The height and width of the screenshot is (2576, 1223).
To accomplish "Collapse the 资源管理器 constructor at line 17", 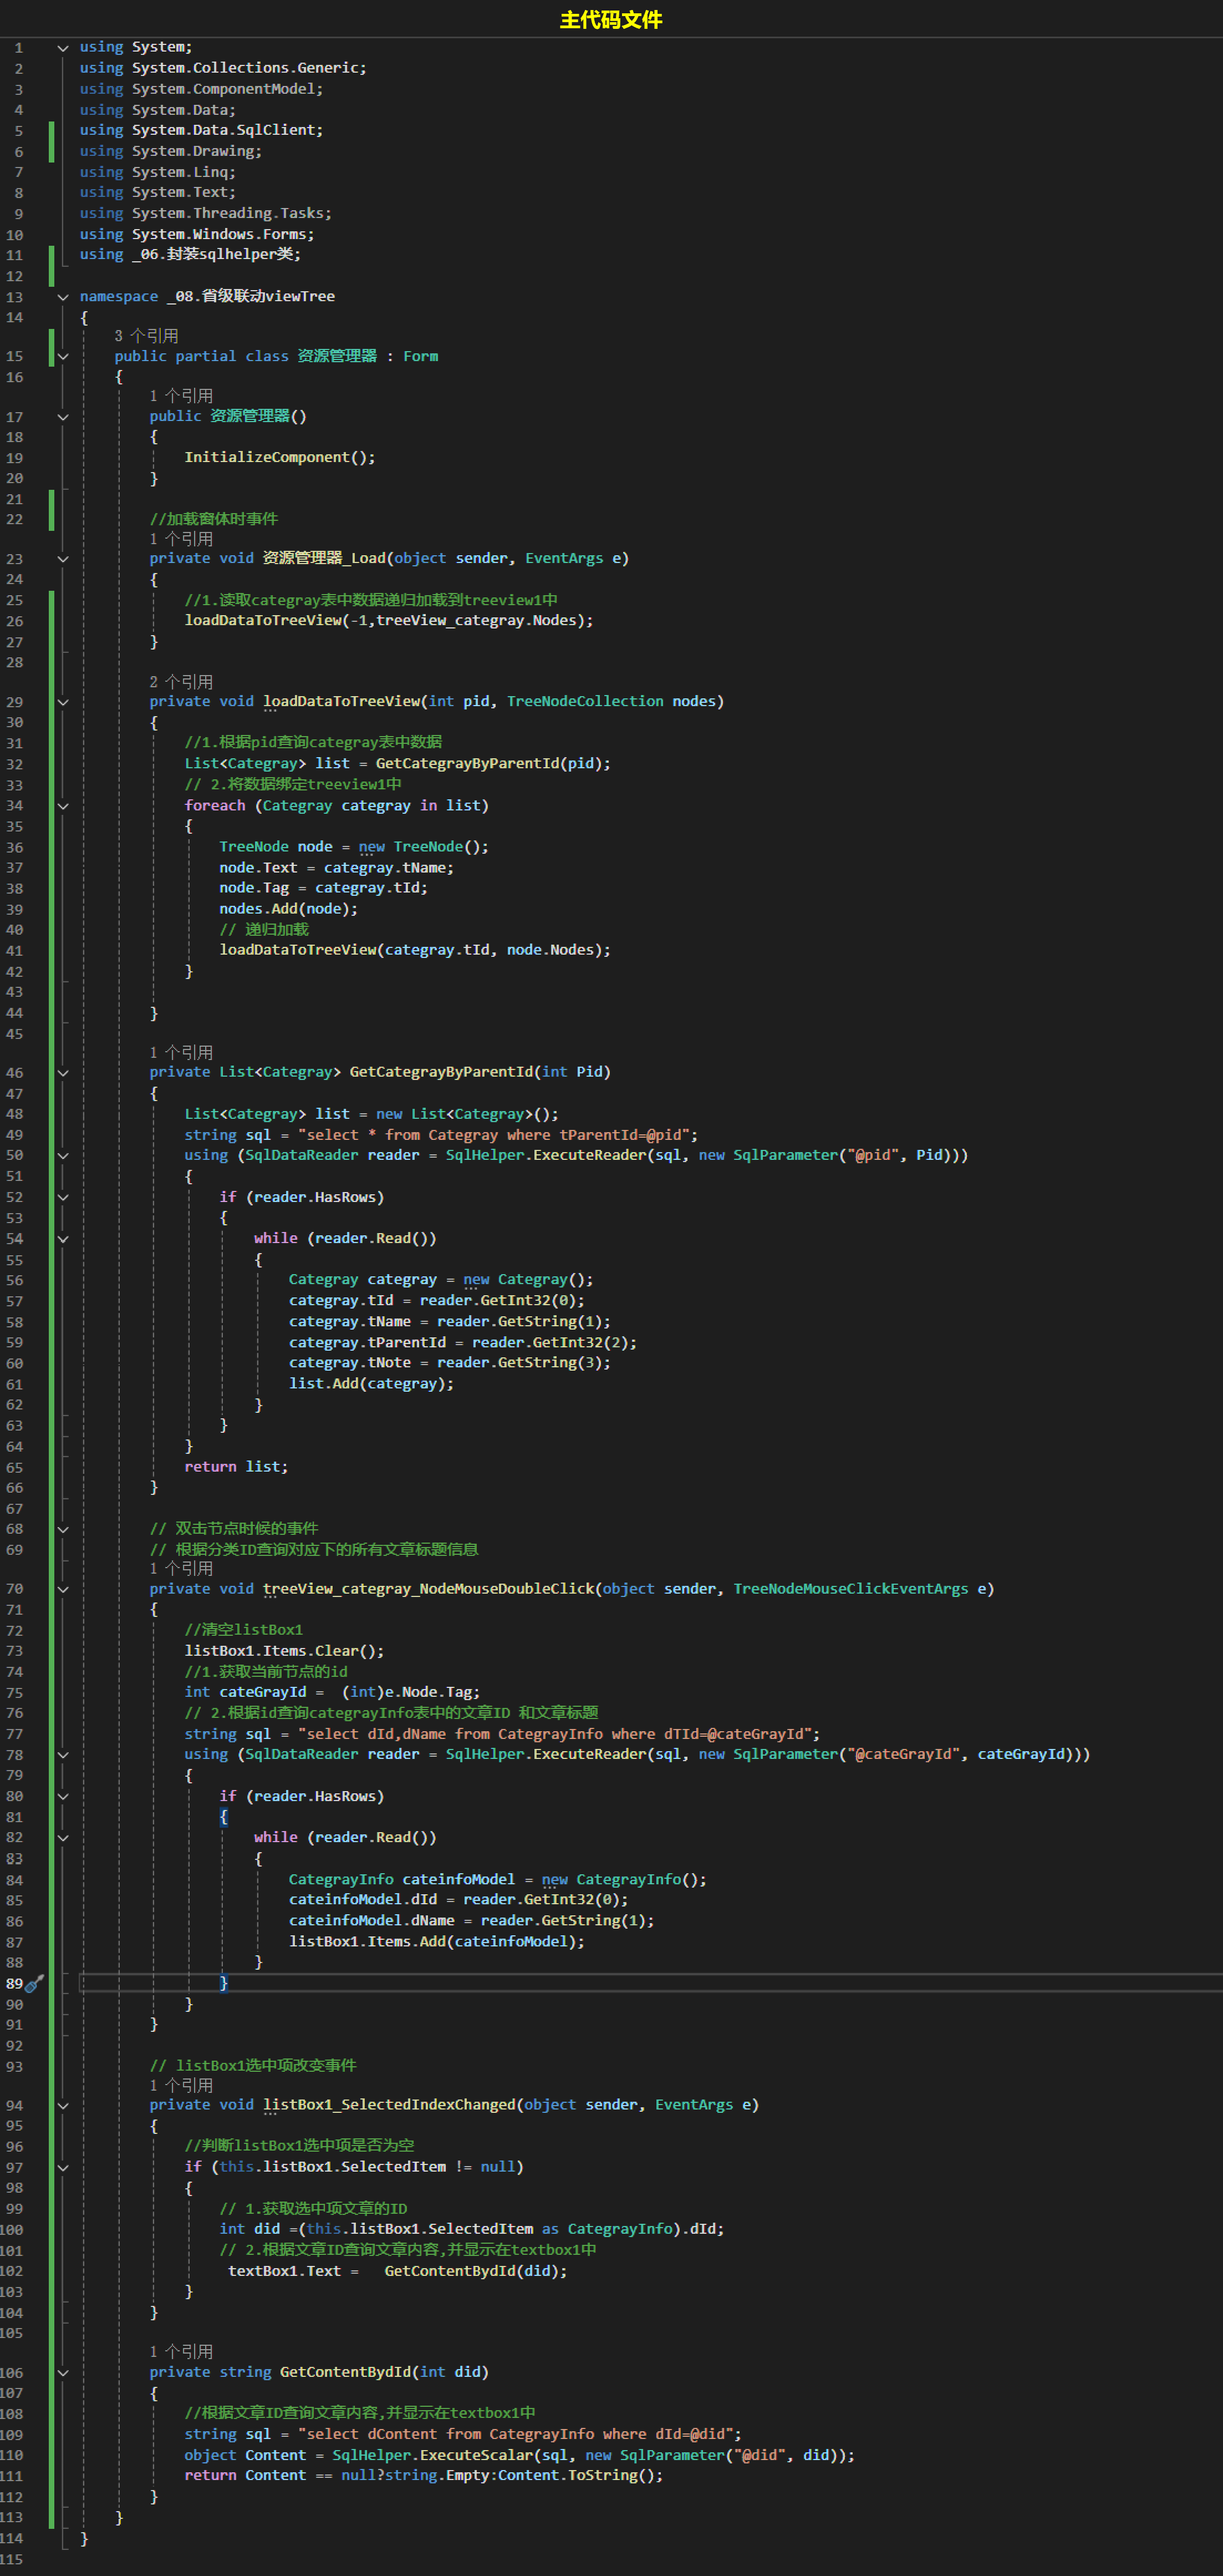I will point(63,417).
